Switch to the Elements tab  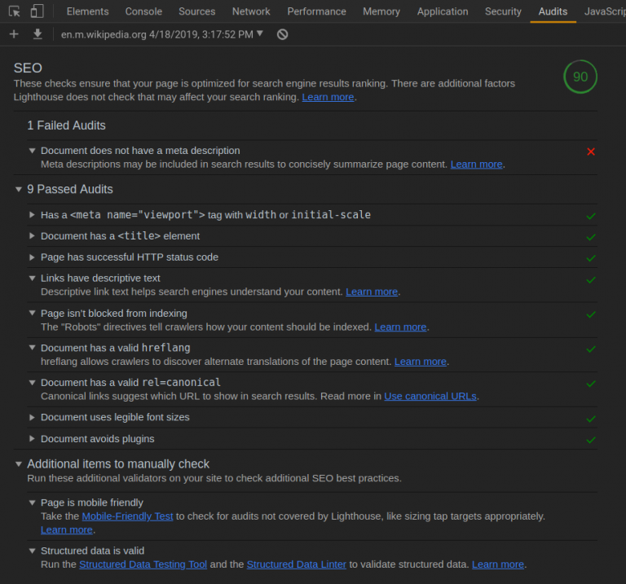tap(87, 11)
